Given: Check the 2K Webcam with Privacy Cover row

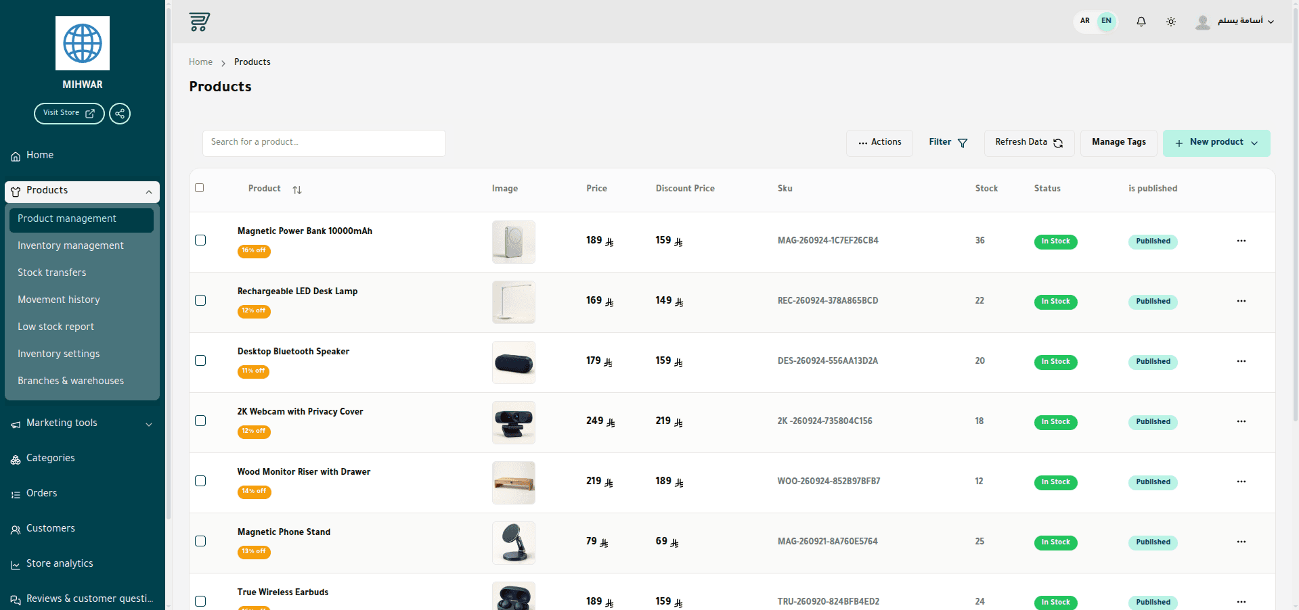Looking at the screenshot, I should tap(200, 421).
